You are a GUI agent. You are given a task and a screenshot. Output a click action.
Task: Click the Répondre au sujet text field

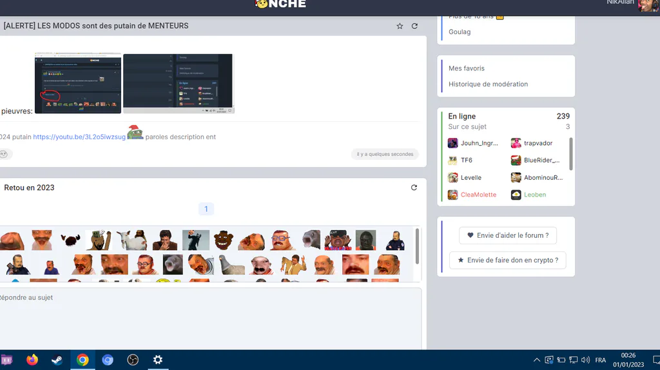click(x=211, y=318)
